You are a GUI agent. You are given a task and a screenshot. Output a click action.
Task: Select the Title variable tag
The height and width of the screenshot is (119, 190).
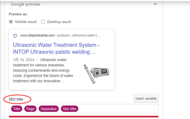click(17, 109)
